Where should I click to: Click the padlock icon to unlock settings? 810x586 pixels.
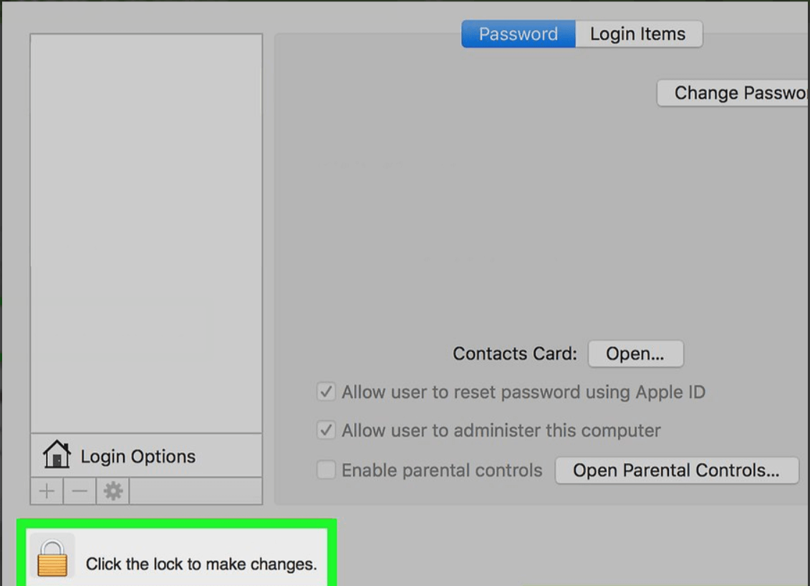tap(52, 558)
